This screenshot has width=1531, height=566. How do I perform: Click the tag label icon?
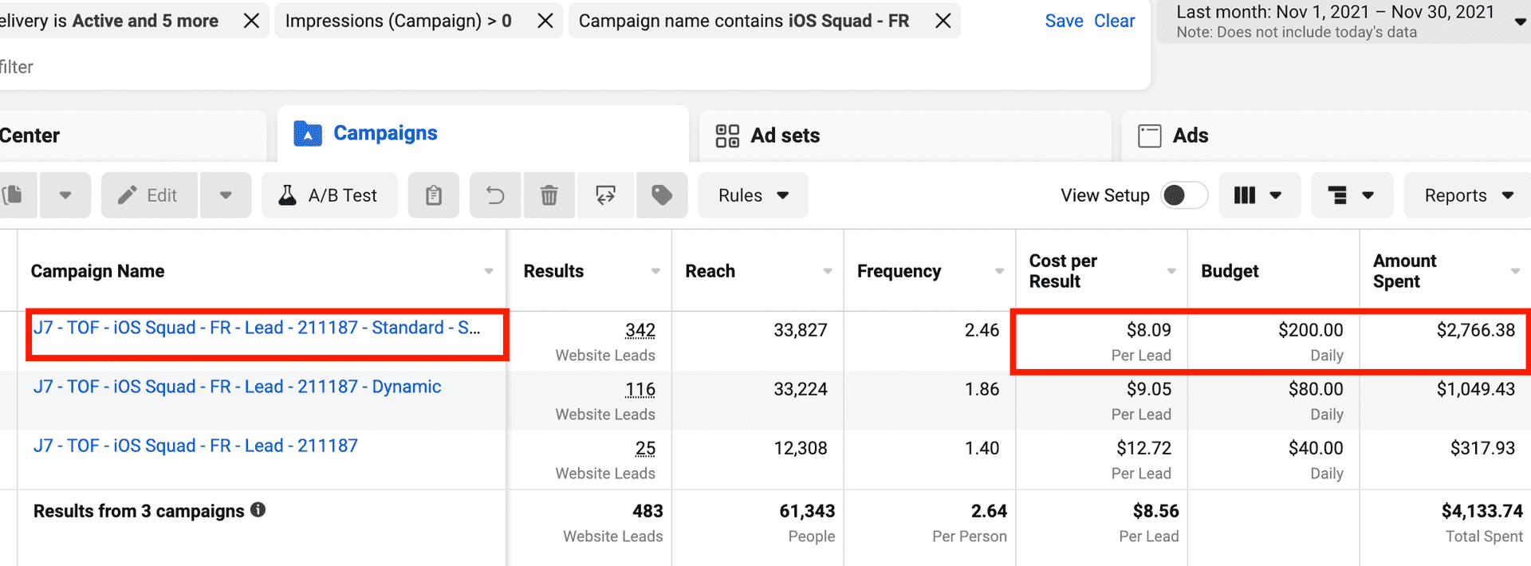[x=661, y=195]
